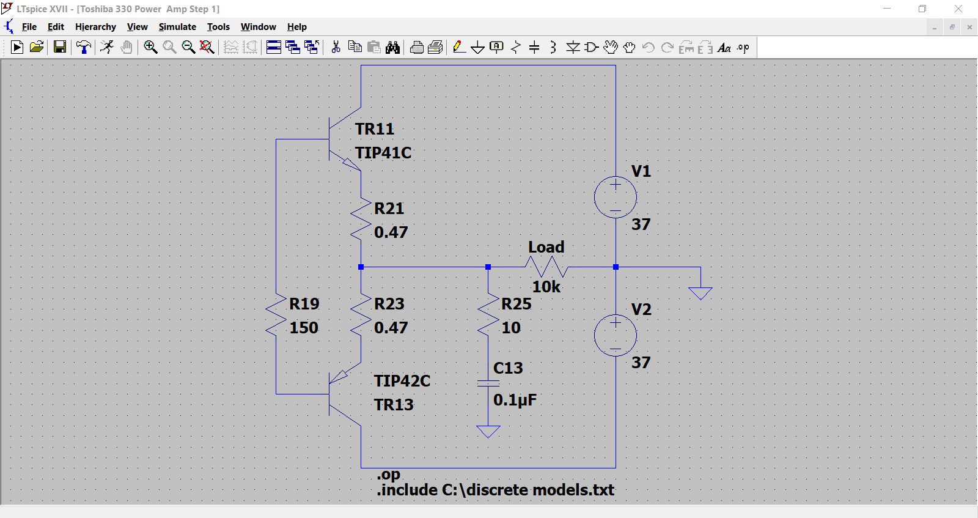Open Print Setup icon
Image resolution: width=978 pixels, height=518 pixels.
pyautogui.click(x=417, y=47)
